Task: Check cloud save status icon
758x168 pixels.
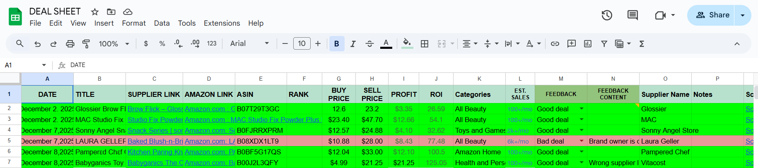Action: tap(128, 12)
